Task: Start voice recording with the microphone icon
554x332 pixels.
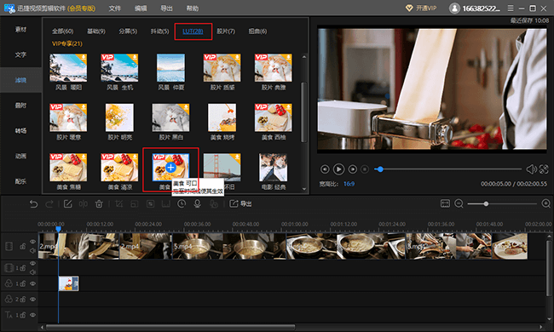Action: [197, 203]
